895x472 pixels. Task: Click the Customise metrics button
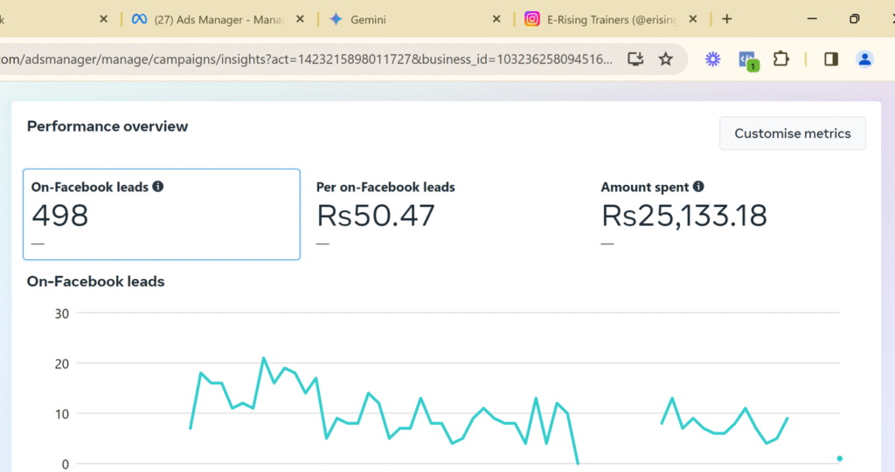tap(792, 133)
